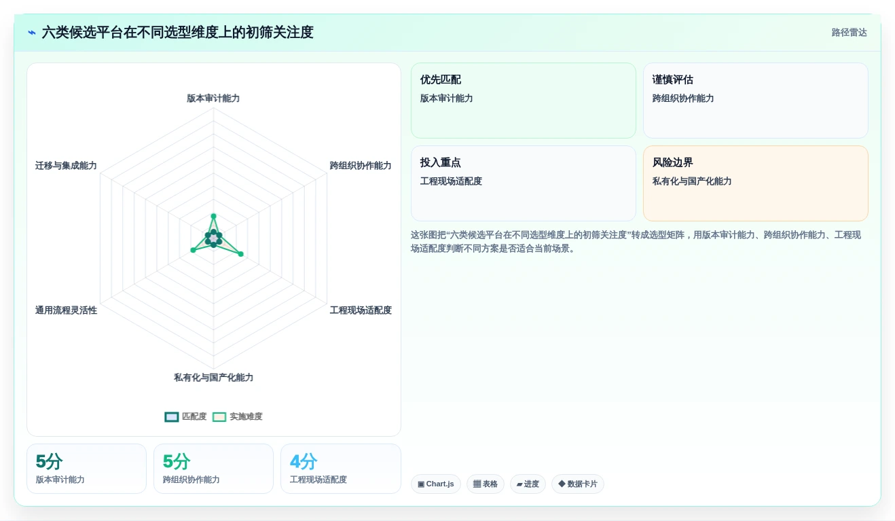Click 工程现场适配度 text in 投入重点 card
This screenshot has width=895, height=521.
pos(451,181)
